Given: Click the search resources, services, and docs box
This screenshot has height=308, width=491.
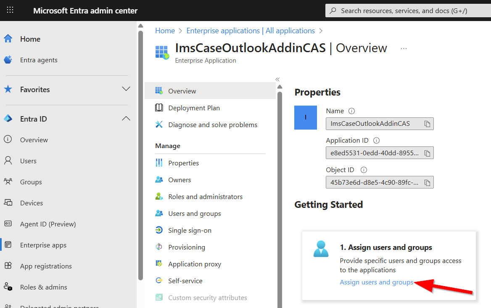Looking at the screenshot, I should coord(408,11).
